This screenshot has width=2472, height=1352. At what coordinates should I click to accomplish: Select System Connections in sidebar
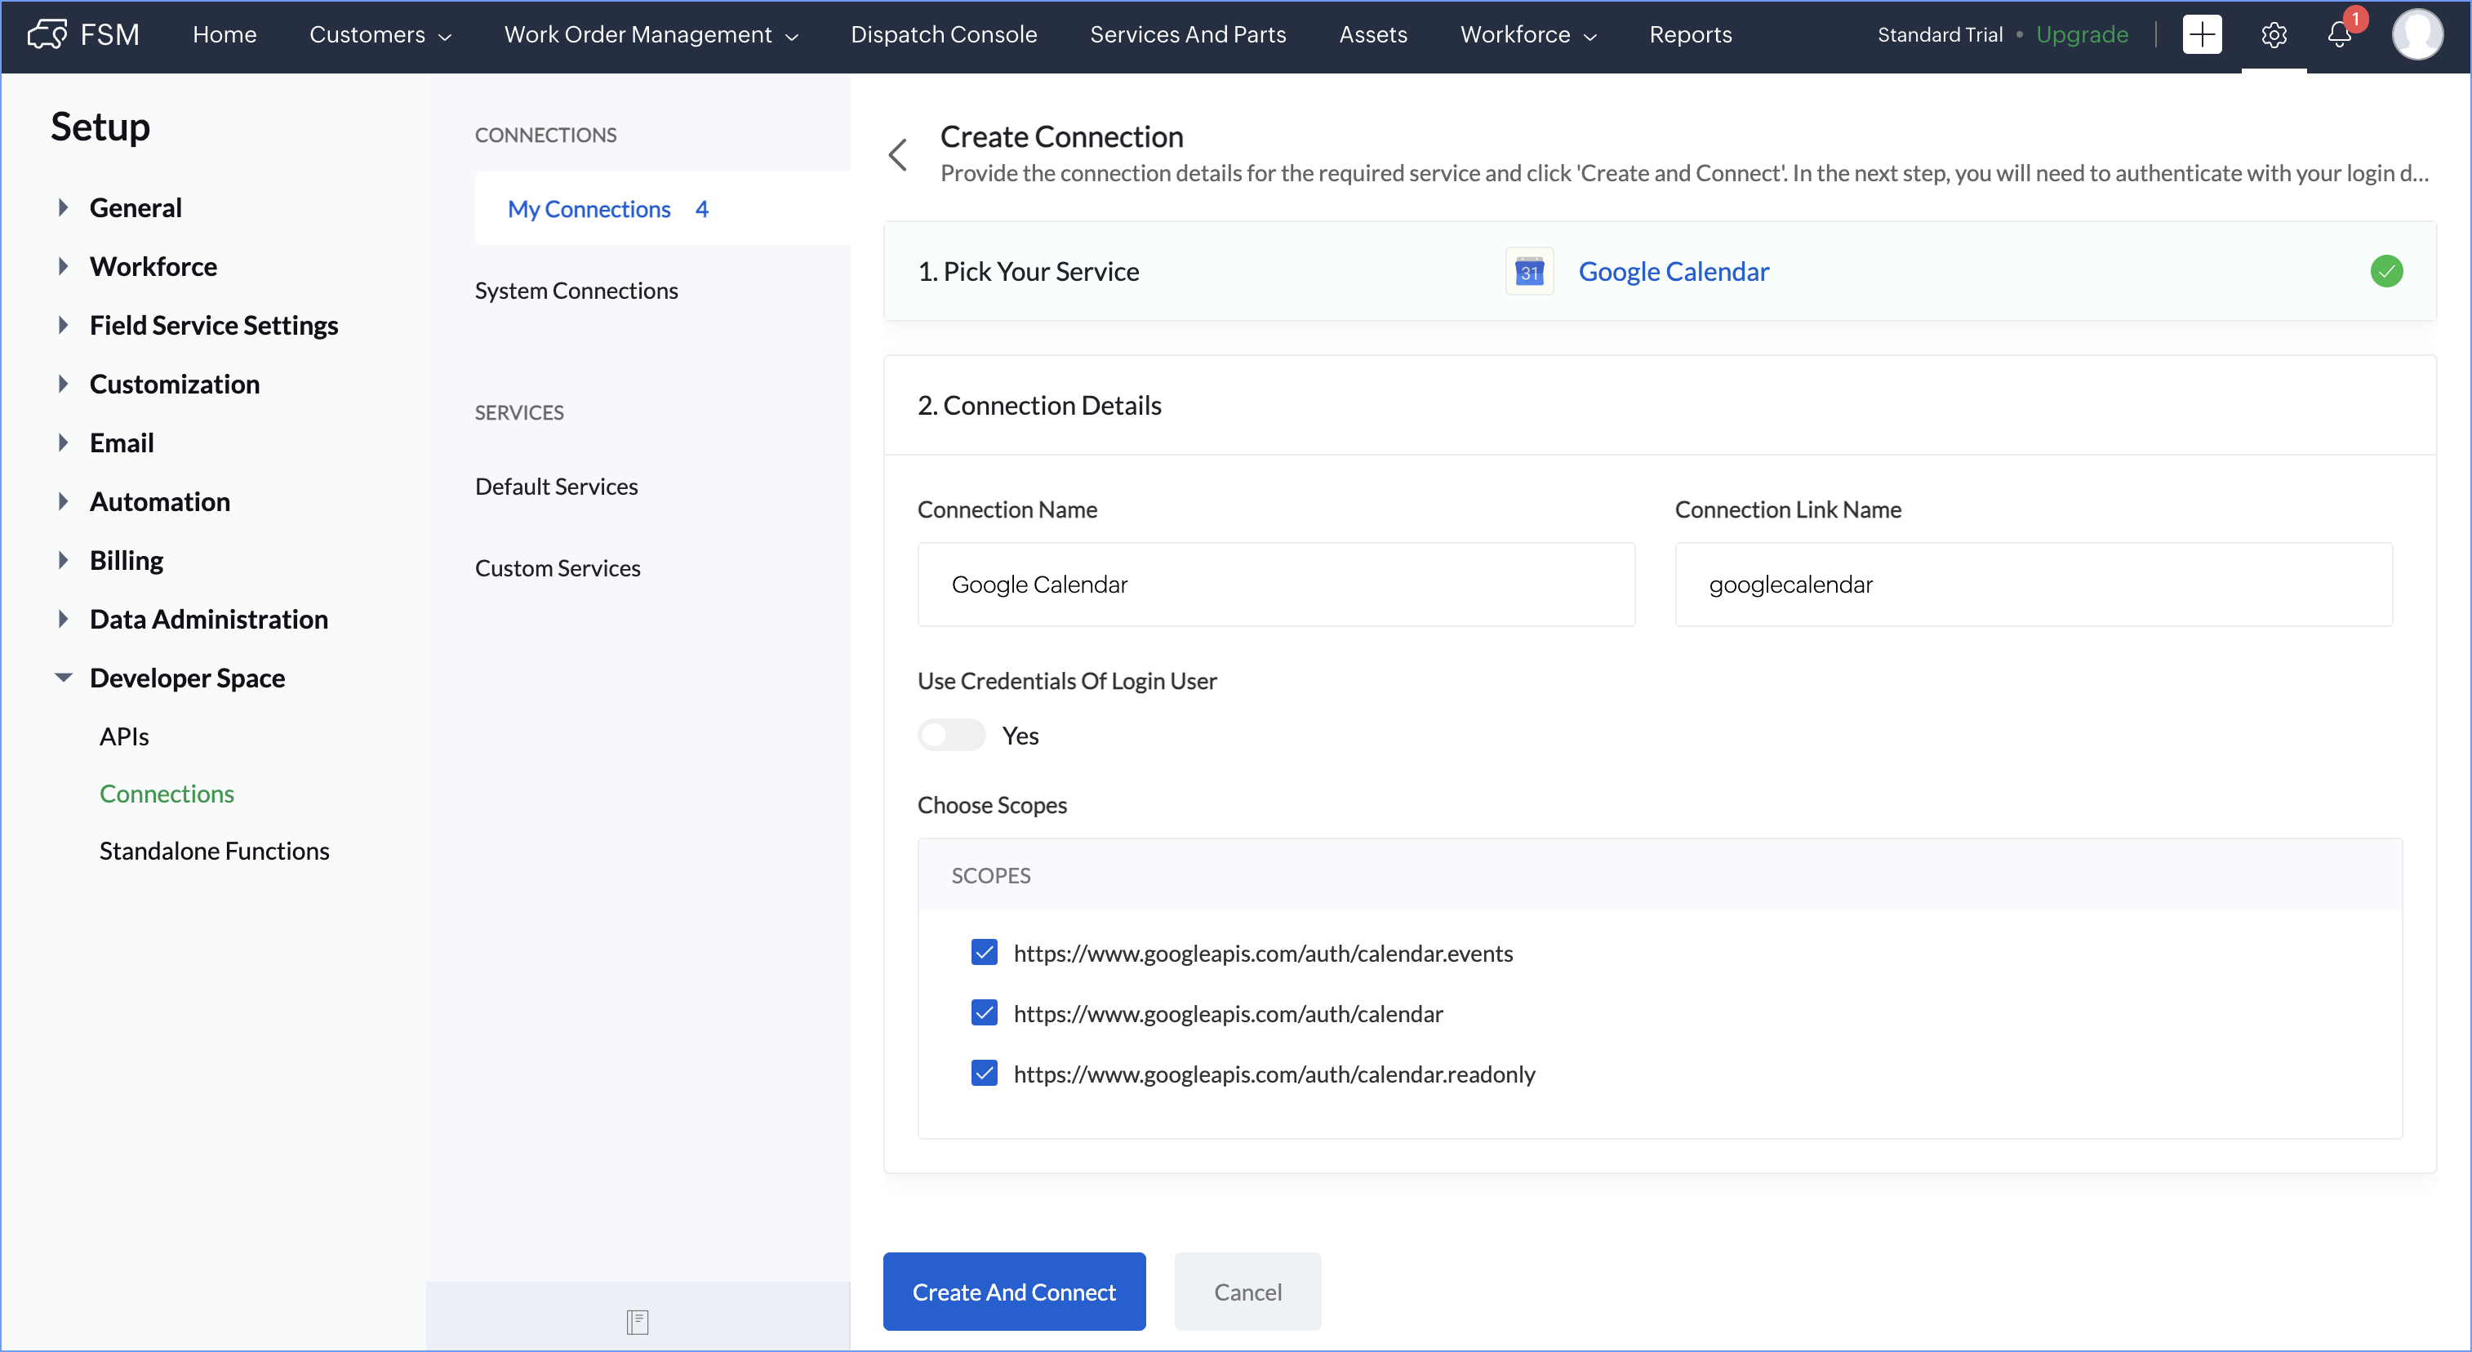tap(576, 291)
